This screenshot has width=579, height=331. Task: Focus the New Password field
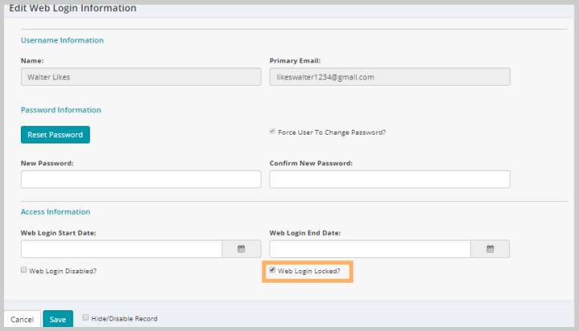click(x=141, y=180)
